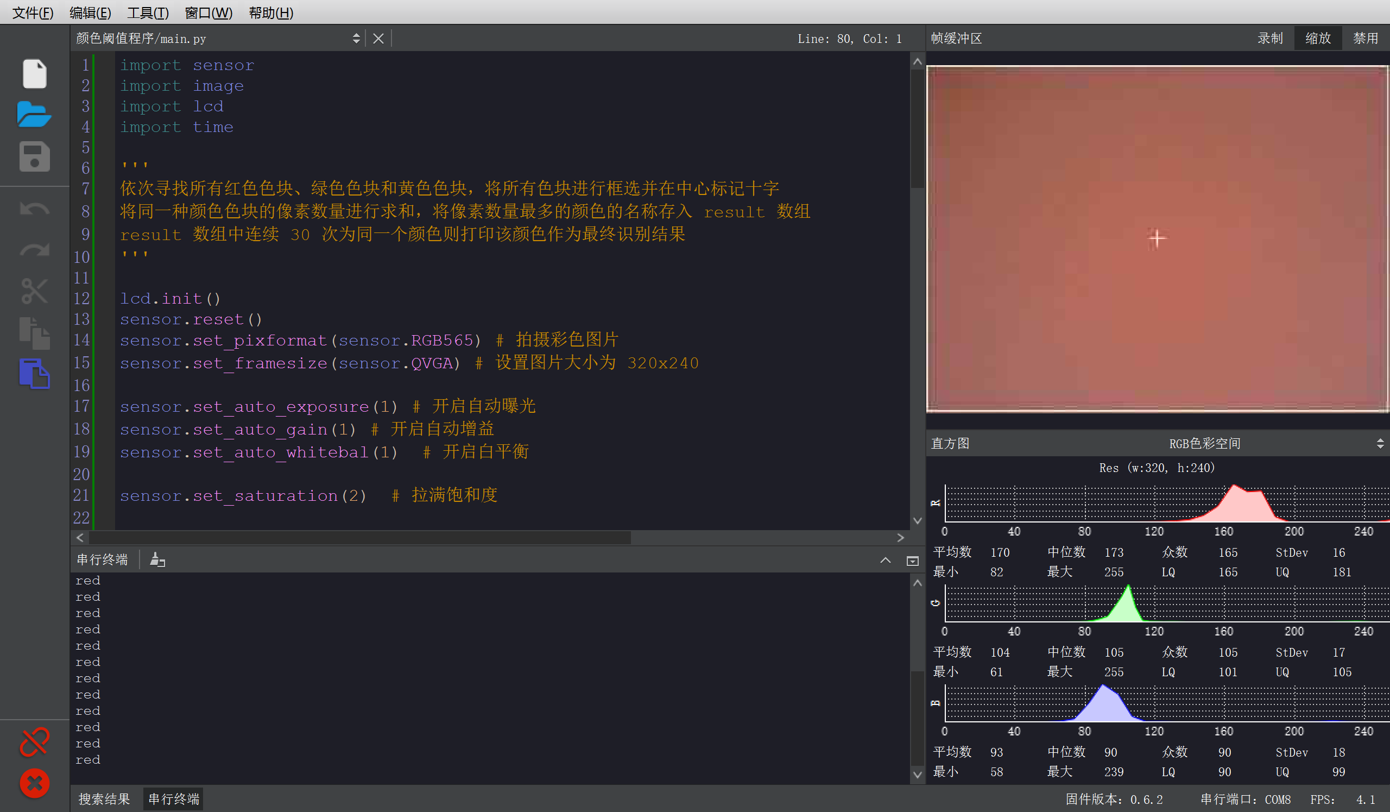Toggle the 缩放 zoom button
The height and width of the screenshot is (812, 1390).
click(x=1318, y=38)
